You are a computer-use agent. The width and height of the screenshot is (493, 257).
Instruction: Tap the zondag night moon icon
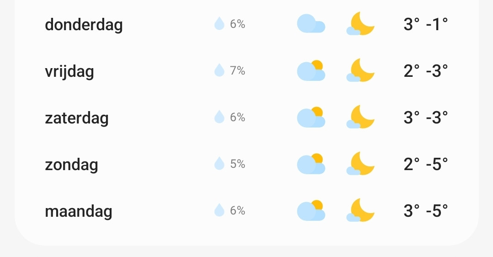360,164
